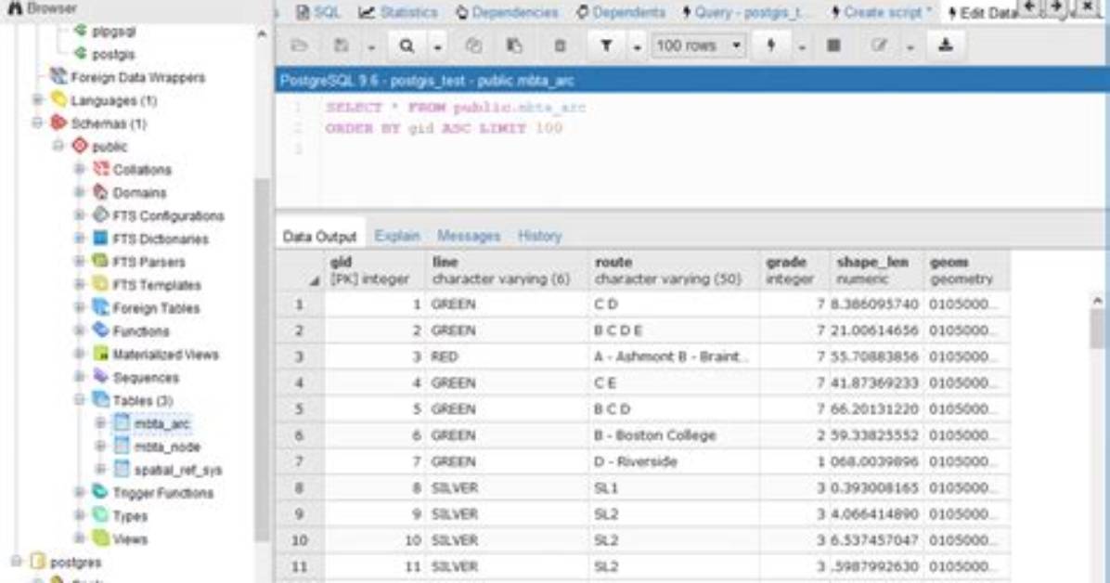This screenshot has width=1110, height=583.
Task: Collapse the Schemas (1) tree node
Action: (x=37, y=123)
